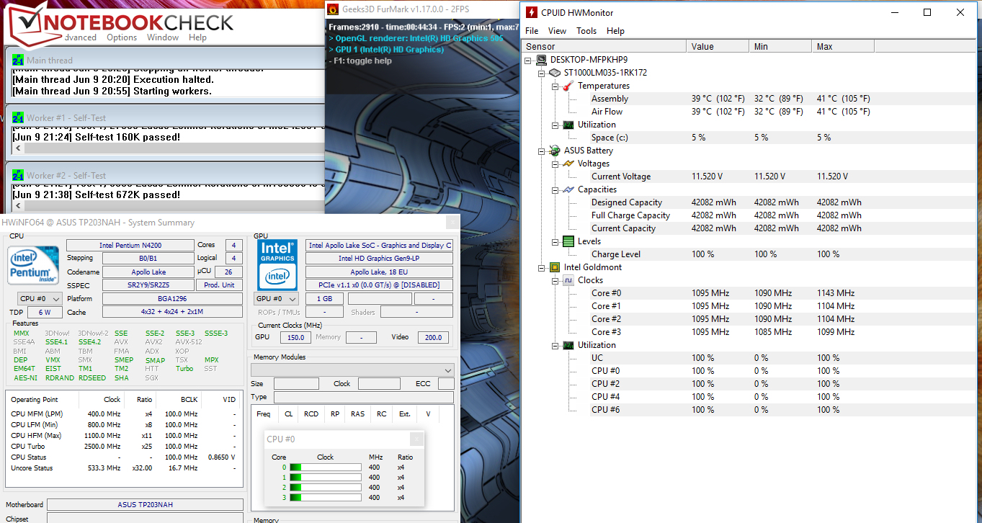Click the CPU Utilization graph icon

click(568, 345)
